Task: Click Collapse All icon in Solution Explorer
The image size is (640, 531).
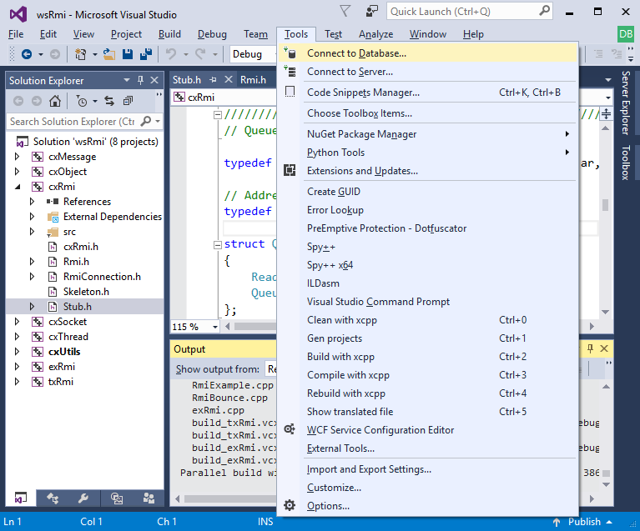Action: tap(129, 101)
